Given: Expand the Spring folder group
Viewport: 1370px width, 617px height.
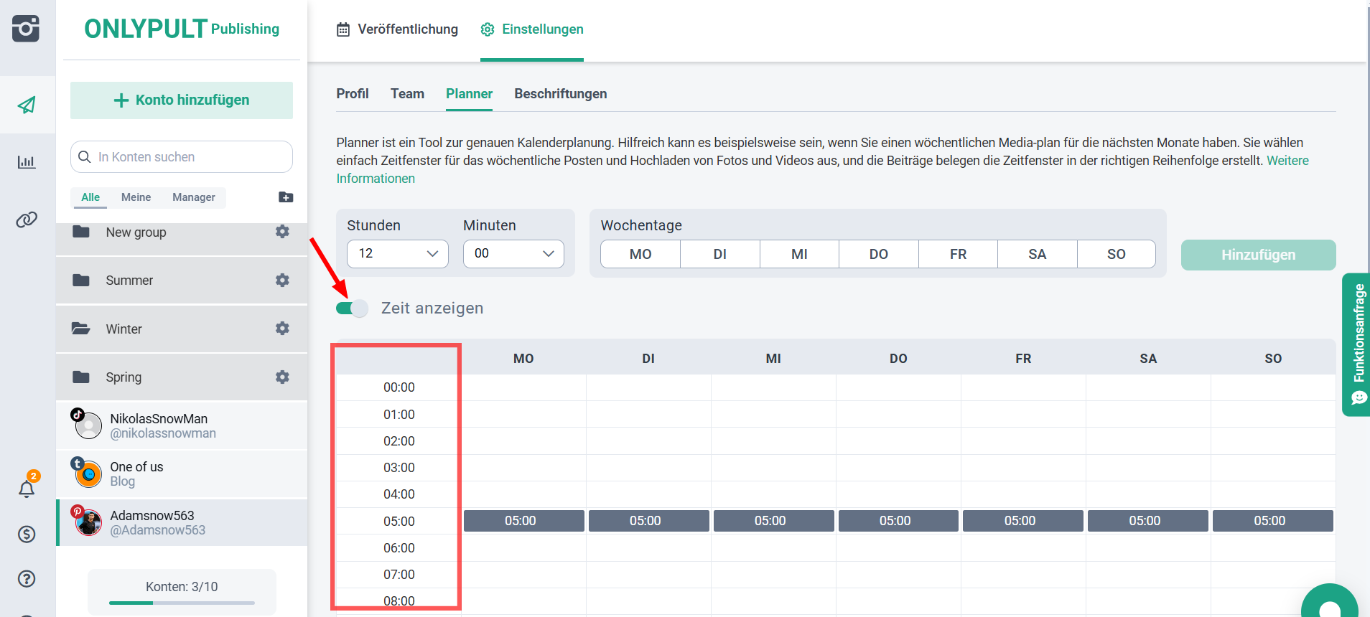Looking at the screenshot, I should coord(124,377).
